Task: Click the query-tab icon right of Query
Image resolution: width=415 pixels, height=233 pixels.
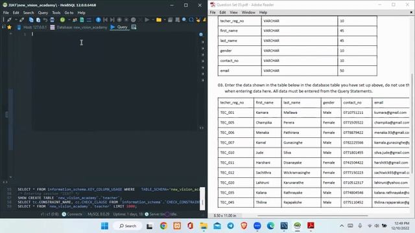Action: pyautogui.click(x=134, y=27)
